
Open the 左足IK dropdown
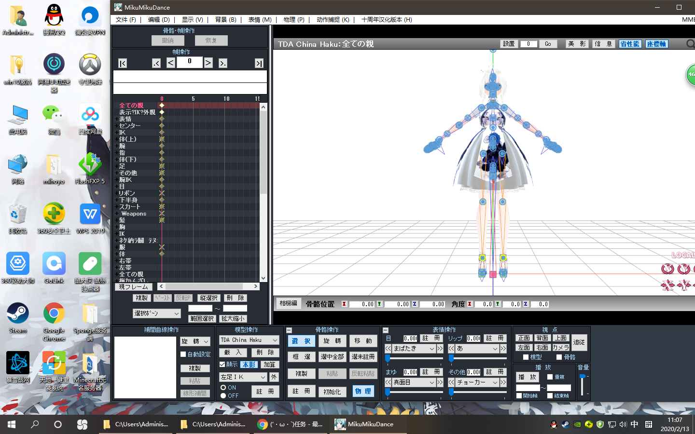point(243,377)
